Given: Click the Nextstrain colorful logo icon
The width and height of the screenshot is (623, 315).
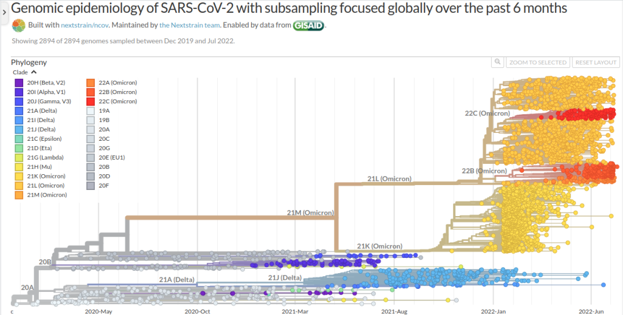Looking at the screenshot, I should click(19, 25).
